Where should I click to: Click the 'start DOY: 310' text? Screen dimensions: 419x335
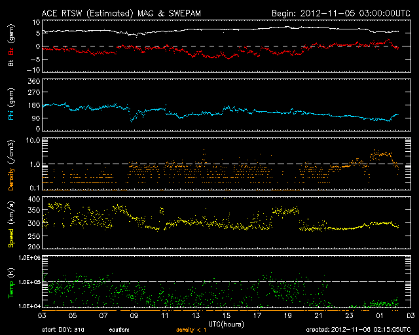coord(63,330)
